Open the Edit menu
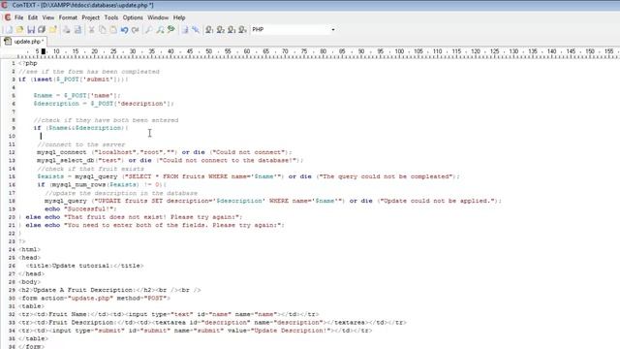The height and width of the screenshot is (349, 620). [x=33, y=17]
